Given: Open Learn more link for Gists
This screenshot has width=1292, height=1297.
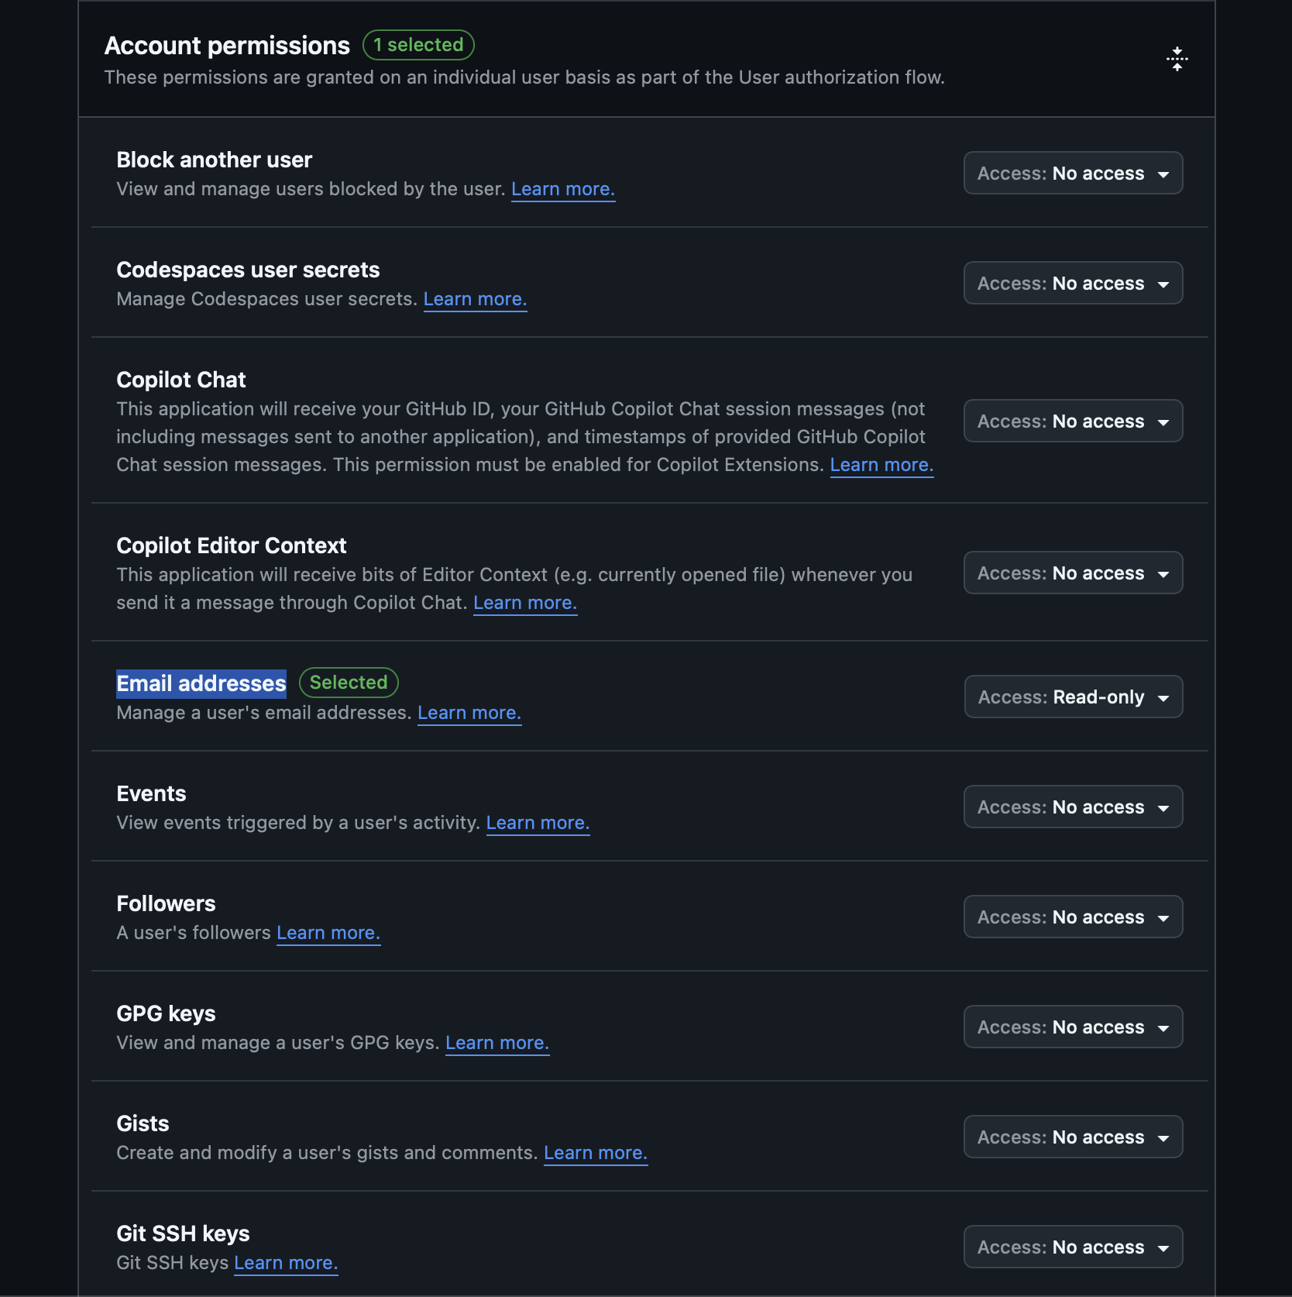Looking at the screenshot, I should click(x=596, y=1153).
